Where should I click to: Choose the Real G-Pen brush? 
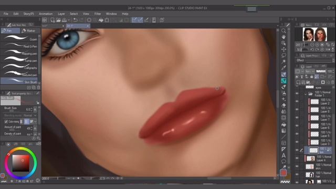pos(19,46)
